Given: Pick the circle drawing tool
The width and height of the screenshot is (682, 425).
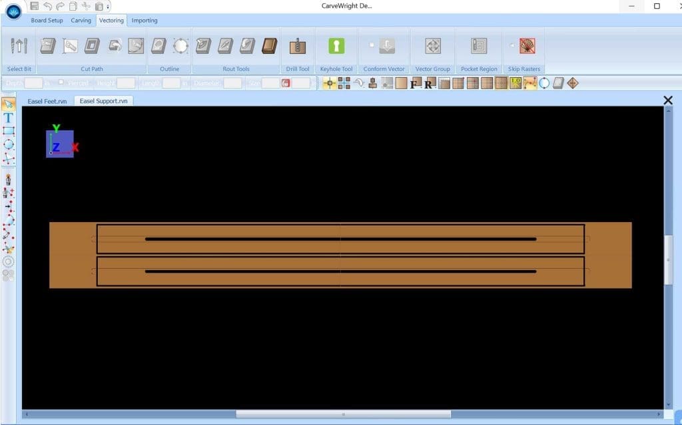Looking at the screenshot, I should (x=9, y=144).
